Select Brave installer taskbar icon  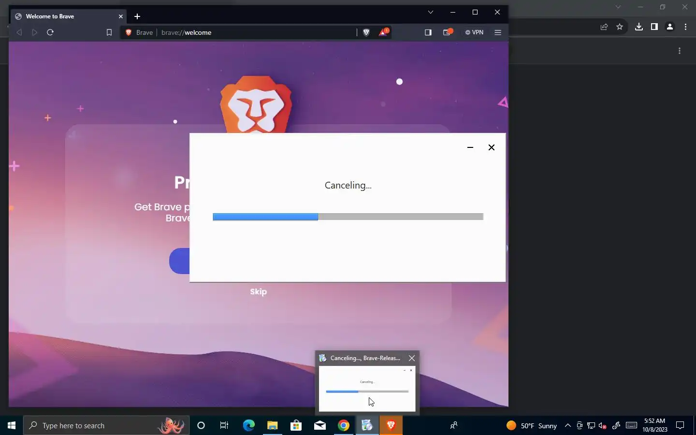[367, 425]
